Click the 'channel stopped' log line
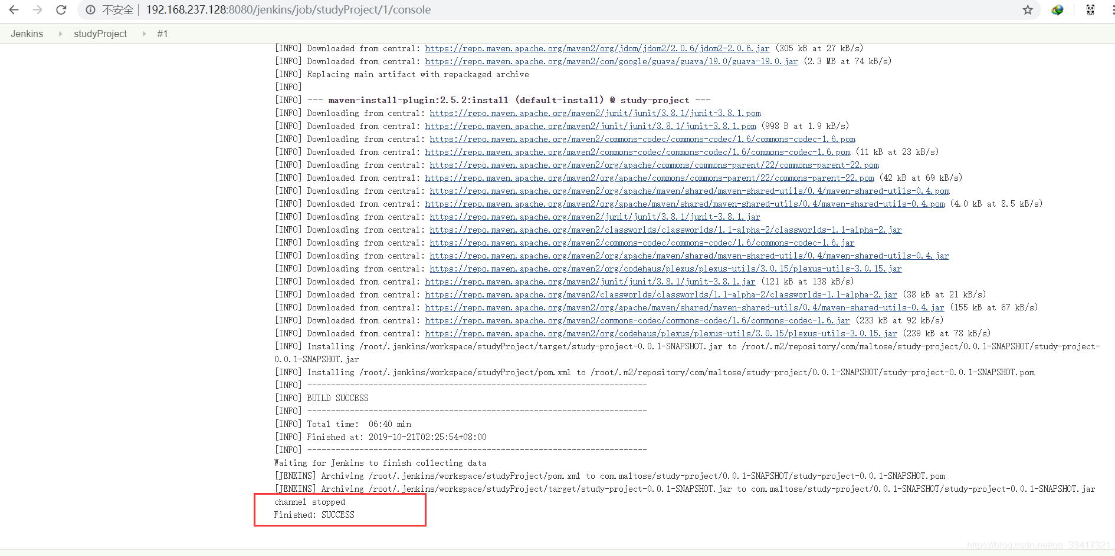 click(x=310, y=502)
